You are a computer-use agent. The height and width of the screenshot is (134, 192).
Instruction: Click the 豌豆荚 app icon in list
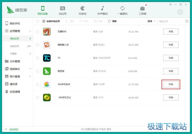pyautogui.click(x=47, y=71)
